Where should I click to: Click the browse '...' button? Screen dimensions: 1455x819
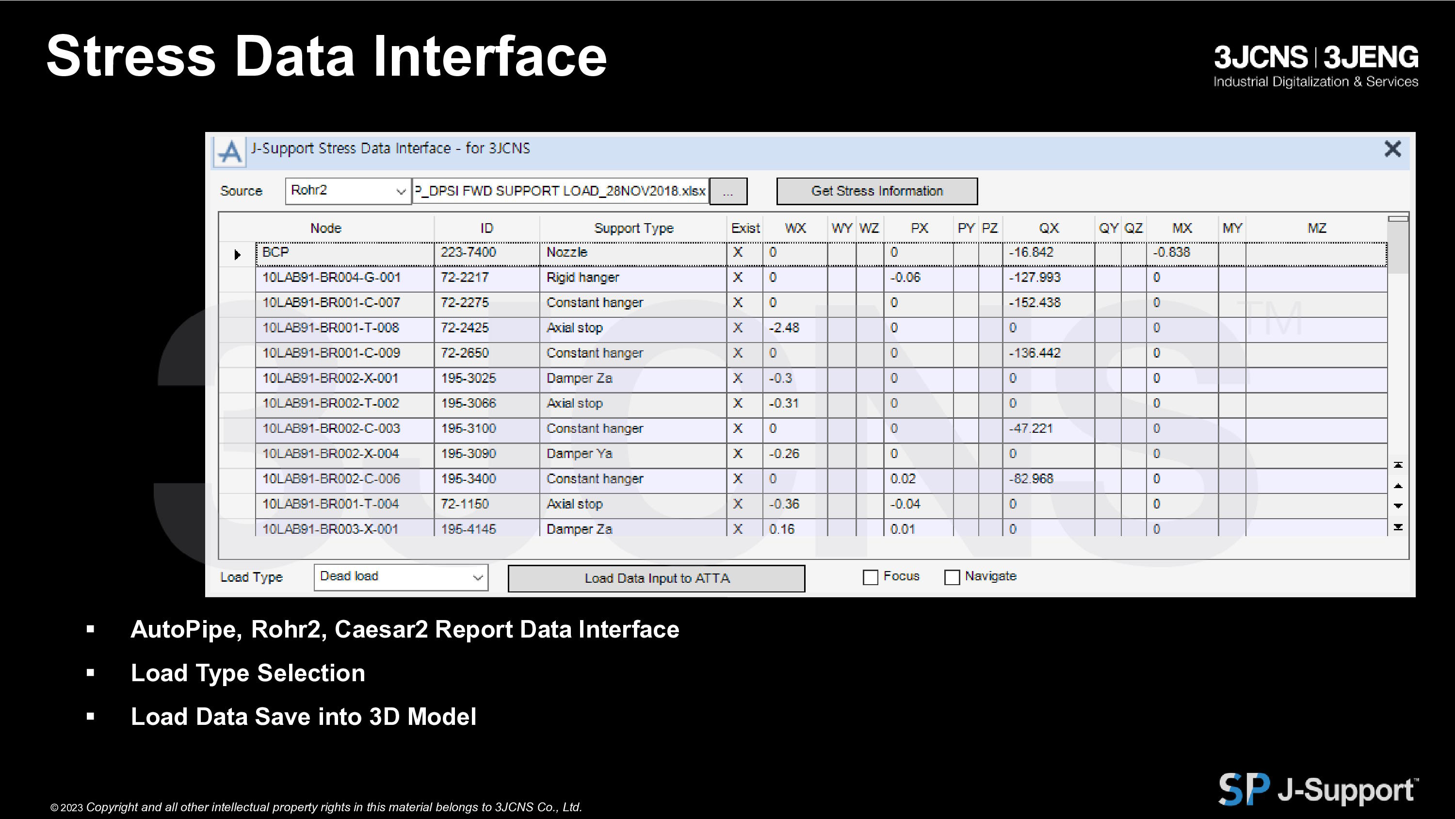[x=728, y=191]
